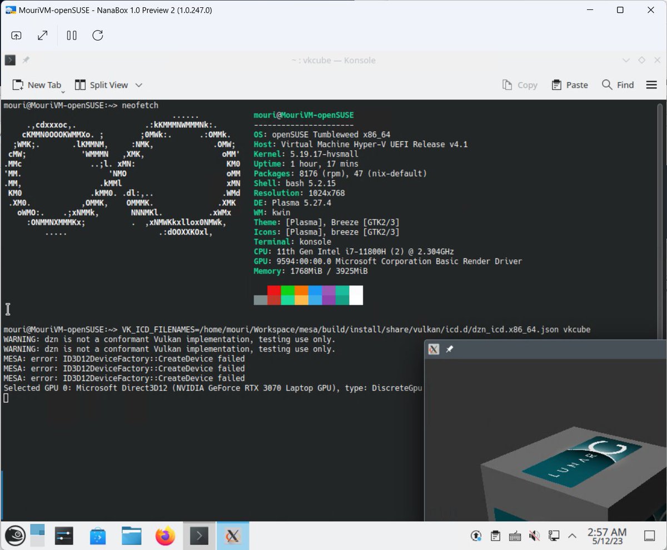Click the NanaBox full-screen icon
This screenshot has width=667, height=550.
tap(42, 35)
